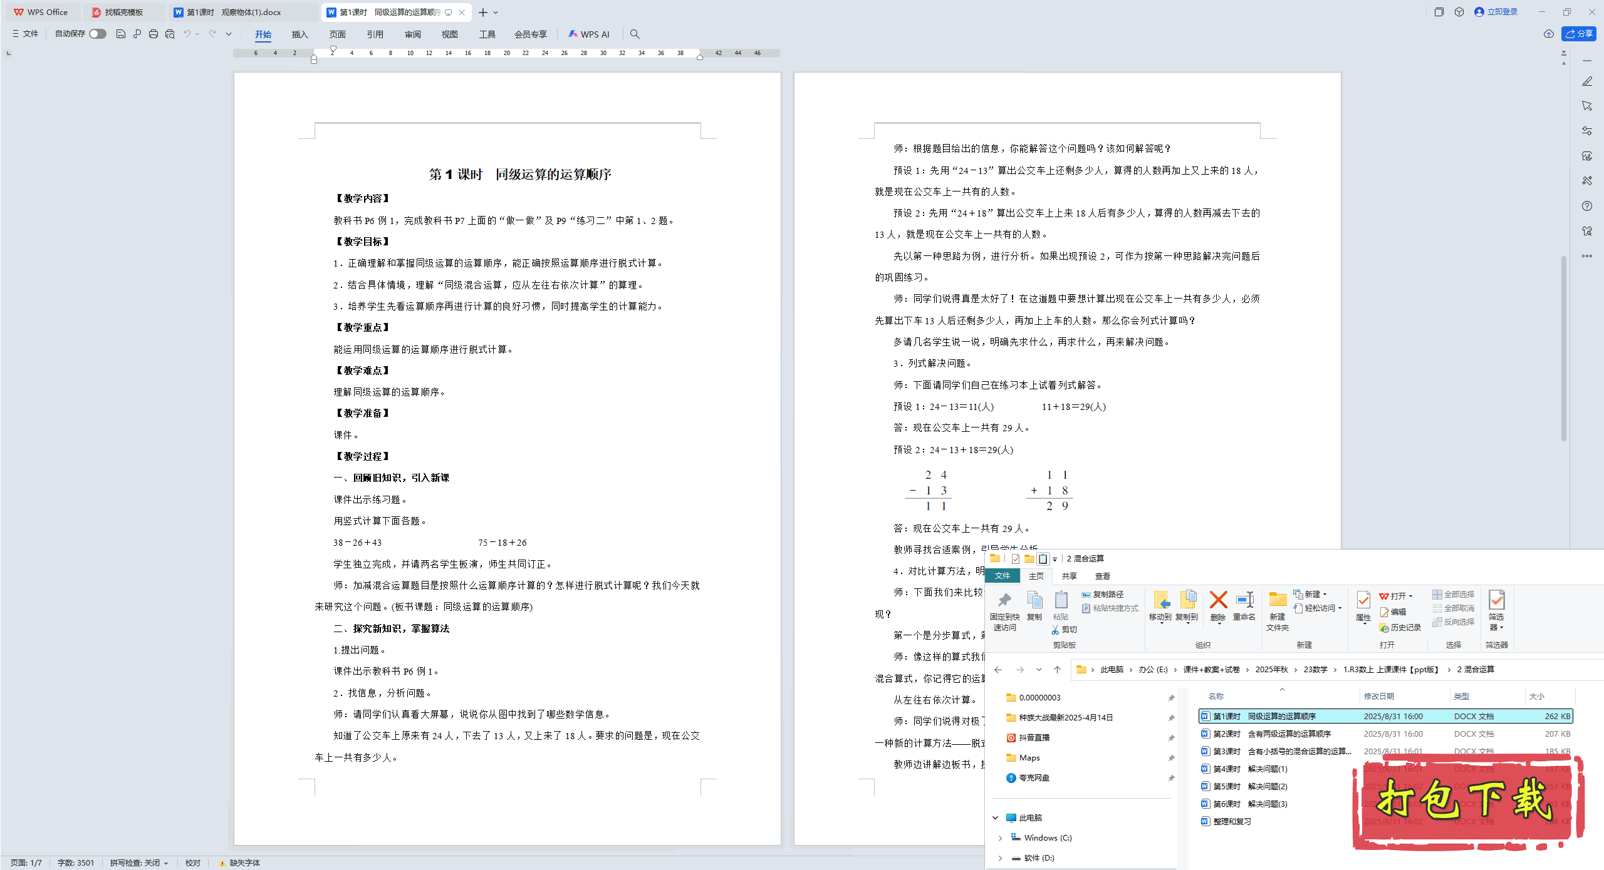Click the search magnifier in WPS ribbon
The height and width of the screenshot is (870, 1604).
point(635,34)
